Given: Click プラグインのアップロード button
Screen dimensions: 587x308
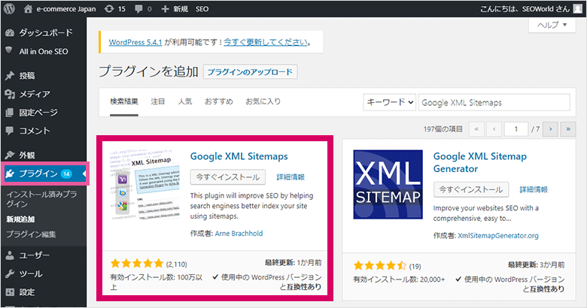Looking at the screenshot, I should tap(250, 72).
